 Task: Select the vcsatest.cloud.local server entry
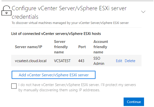coord(30,61)
